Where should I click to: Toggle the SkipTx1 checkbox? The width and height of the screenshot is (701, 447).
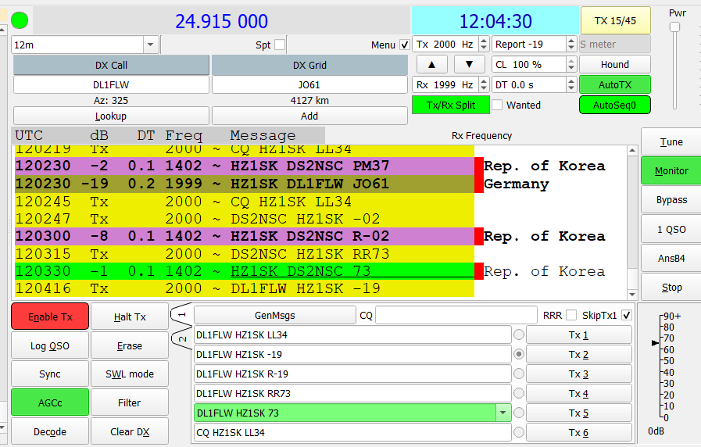[627, 315]
